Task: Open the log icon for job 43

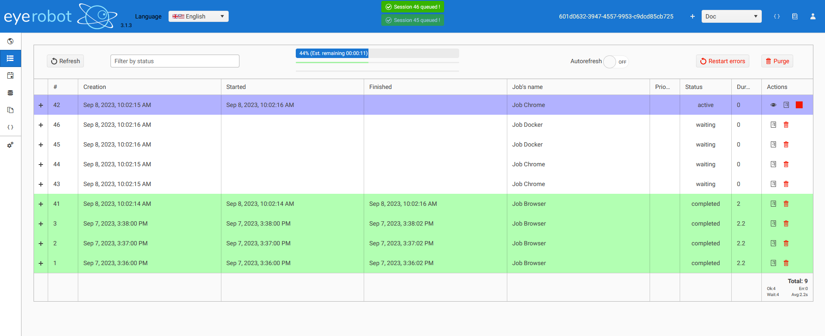Action: (x=773, y=184)
